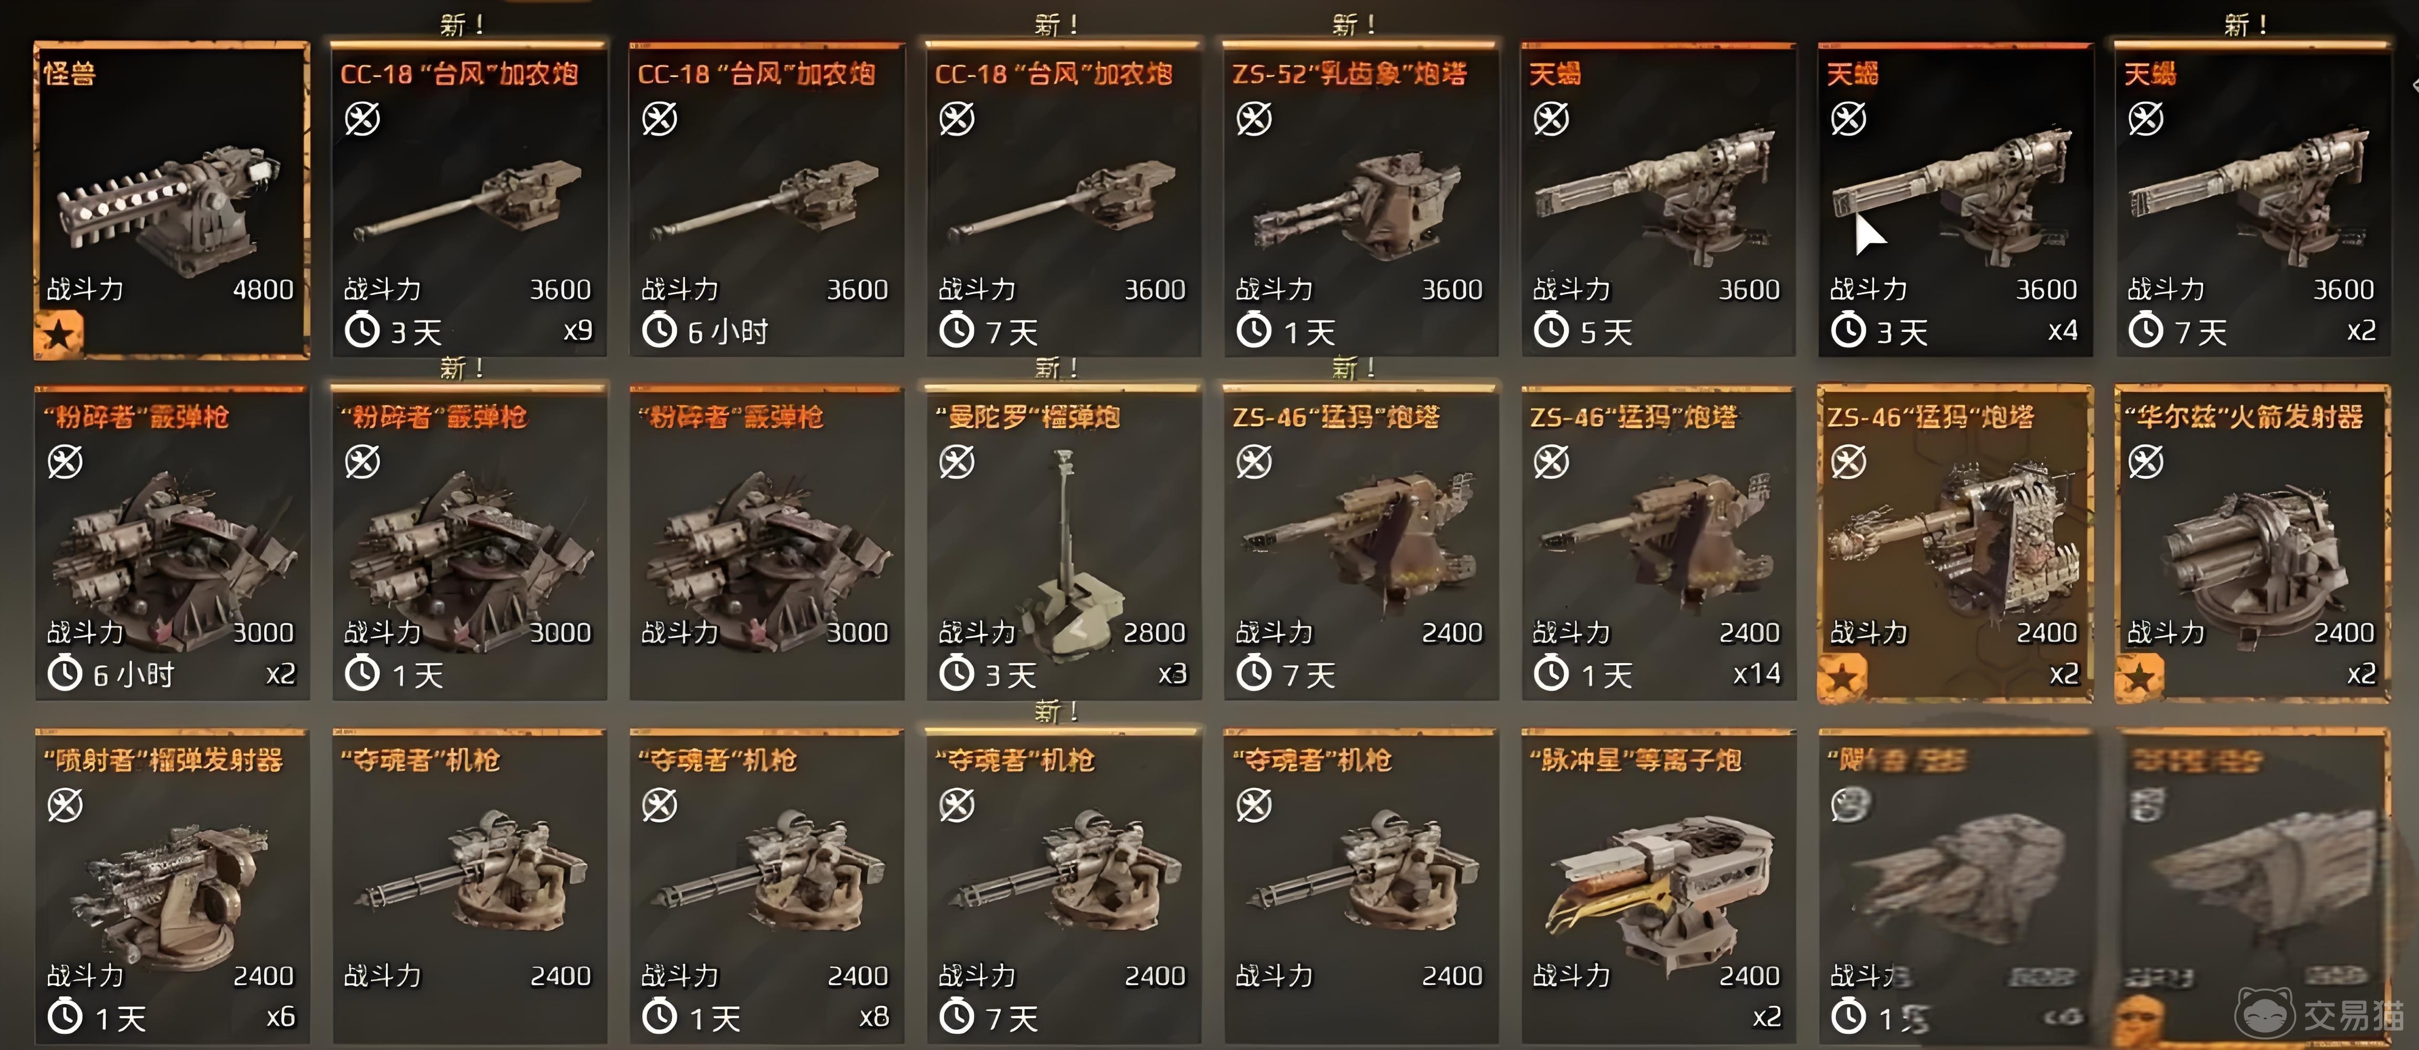Viewport: 2419px width, 1050px height.
Task: Select 脉冲星 等离子炮 card
Action: [1658, 886]
